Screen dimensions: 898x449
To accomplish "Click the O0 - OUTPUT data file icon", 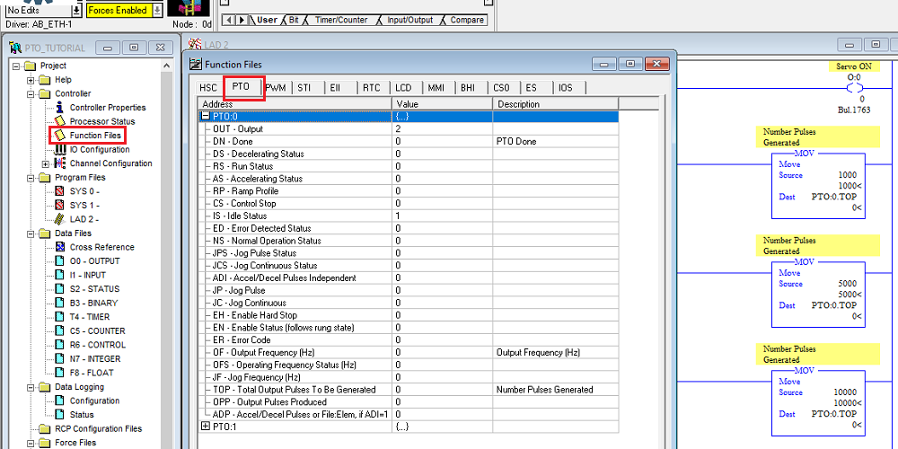I will pos(59,261).
